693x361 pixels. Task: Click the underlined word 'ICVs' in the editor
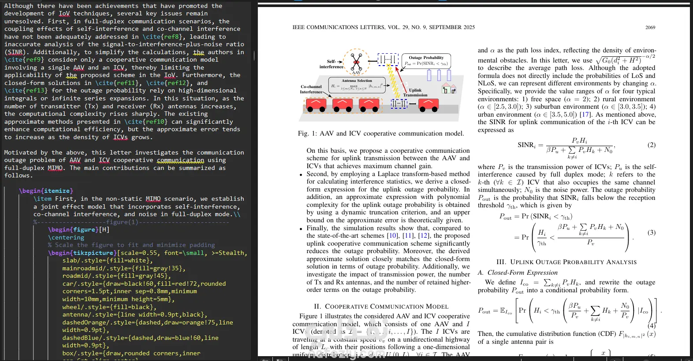[120, 137]
